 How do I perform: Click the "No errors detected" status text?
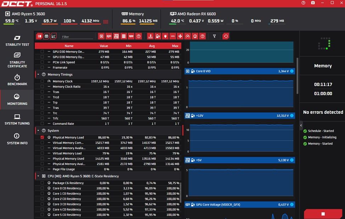pos(323,112)
